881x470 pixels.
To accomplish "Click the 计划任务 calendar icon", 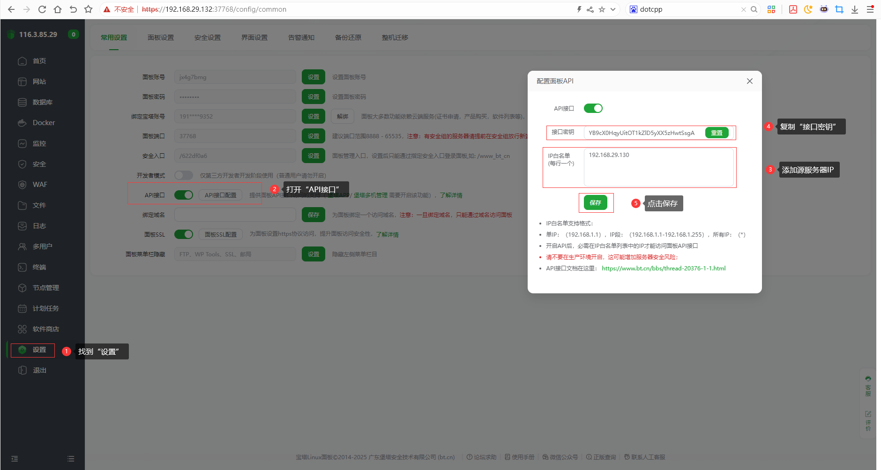I will pyautogui.click(x=22, y=308).
